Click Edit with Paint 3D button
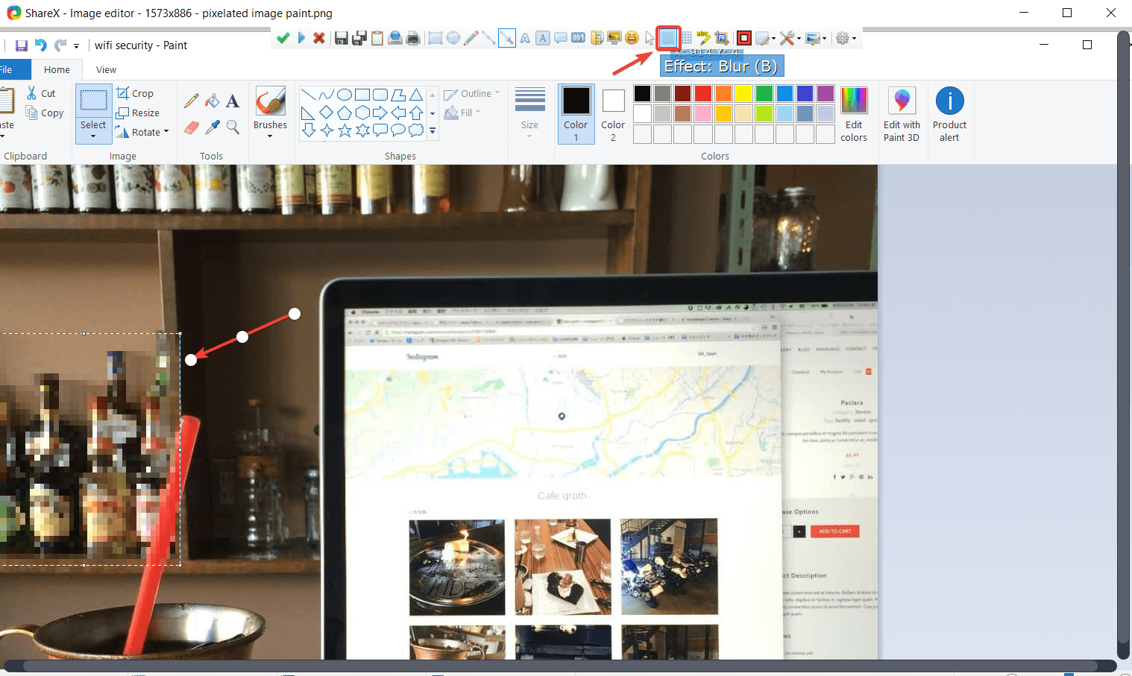The width and height of the screenshot is (1132, 676). point(902,113)
